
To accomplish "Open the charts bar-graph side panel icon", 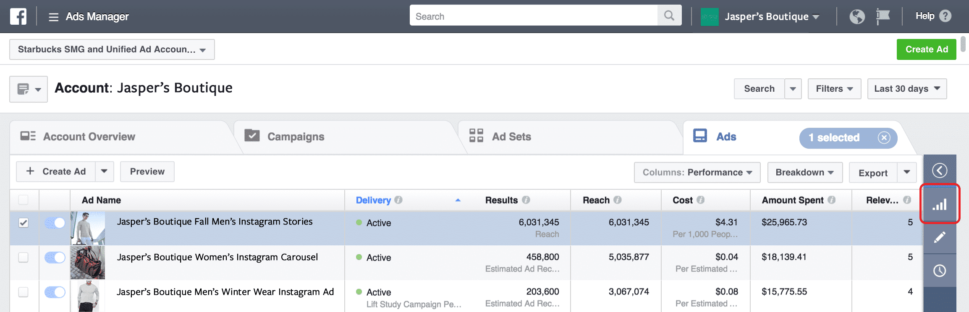I will click(940, 204).
